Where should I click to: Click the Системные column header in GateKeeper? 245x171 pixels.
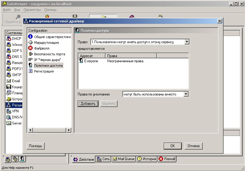click(14, 33)
